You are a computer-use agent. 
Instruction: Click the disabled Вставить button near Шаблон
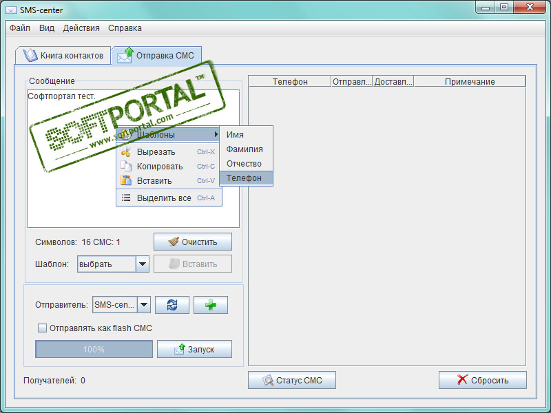click(x=193, y=264)
